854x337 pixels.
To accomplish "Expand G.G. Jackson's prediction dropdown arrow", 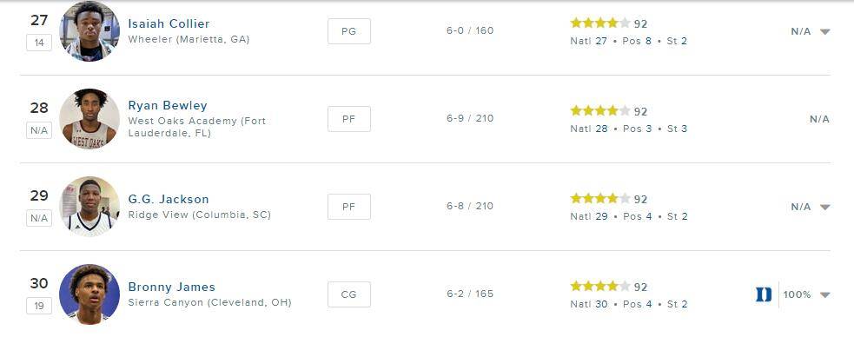I will pos(824,207).
